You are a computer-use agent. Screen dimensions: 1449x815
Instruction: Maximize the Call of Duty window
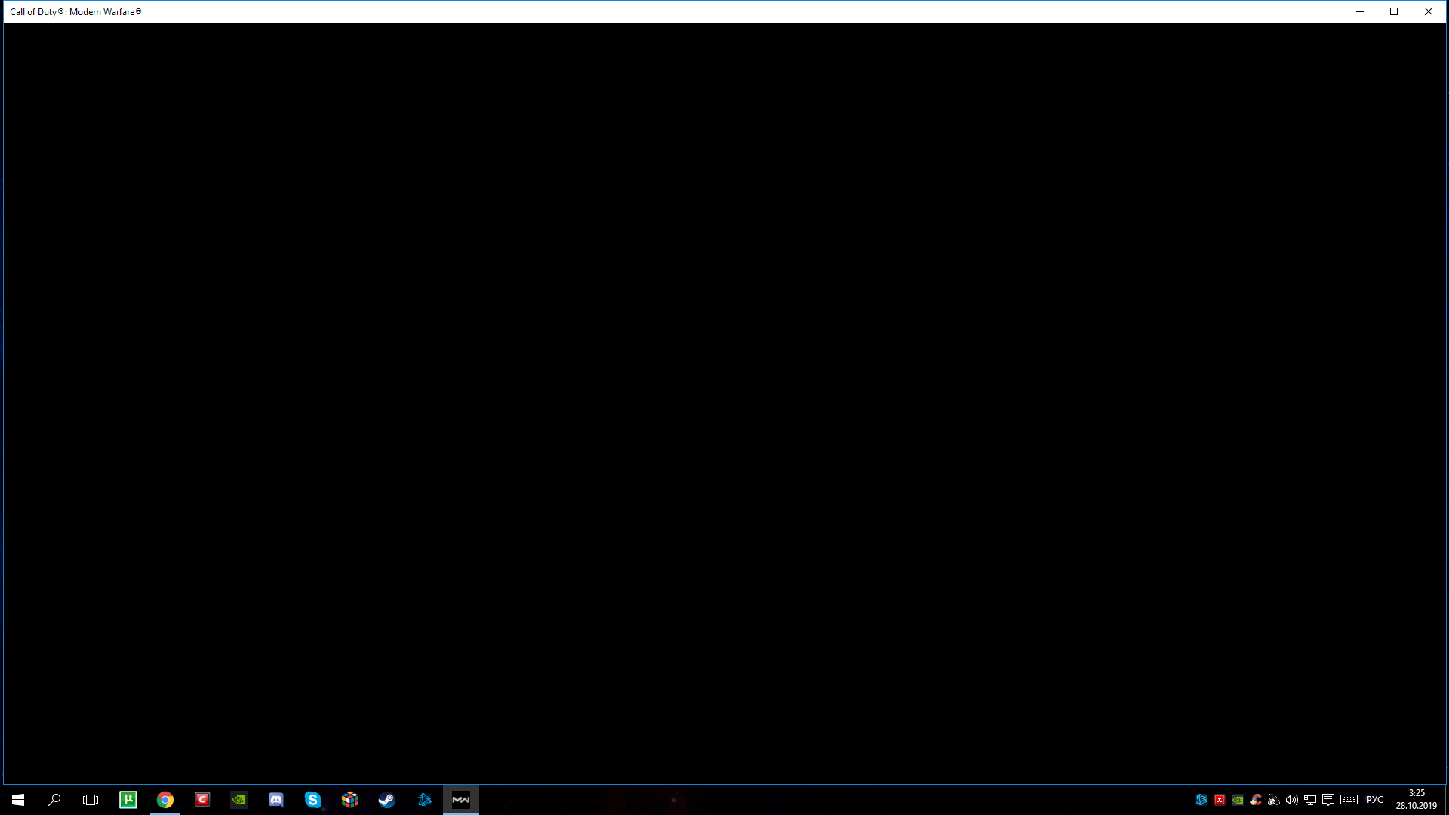[x=1394, y=11]
